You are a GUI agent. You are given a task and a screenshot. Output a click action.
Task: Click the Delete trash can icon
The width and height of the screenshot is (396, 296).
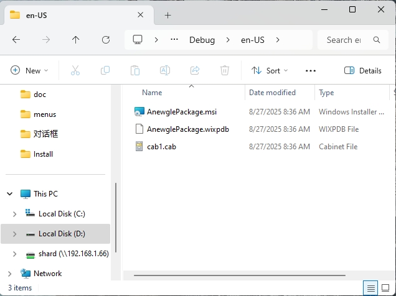tap(225, 71)
